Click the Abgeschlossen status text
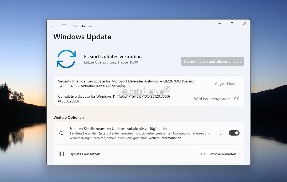This screenshot has width=287, height=182. click(227, 84)
